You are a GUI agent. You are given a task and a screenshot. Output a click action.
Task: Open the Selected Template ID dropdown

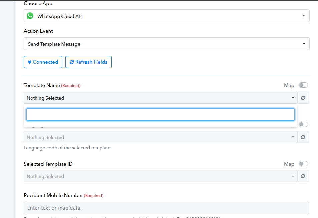[x=161, y=176]
